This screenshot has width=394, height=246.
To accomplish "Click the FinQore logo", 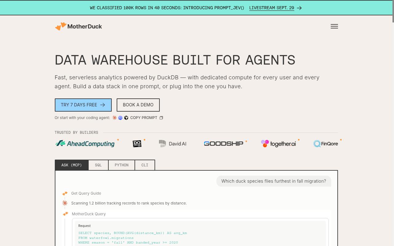I will coord(325,144).
